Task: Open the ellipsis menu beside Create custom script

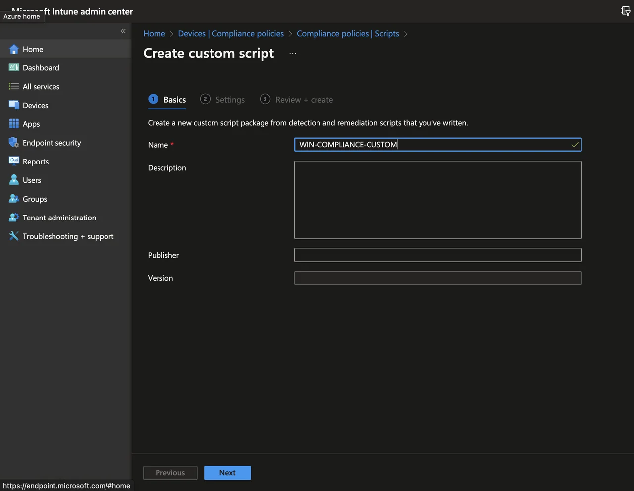Action: pyautogui.click(x=293, y=53)
